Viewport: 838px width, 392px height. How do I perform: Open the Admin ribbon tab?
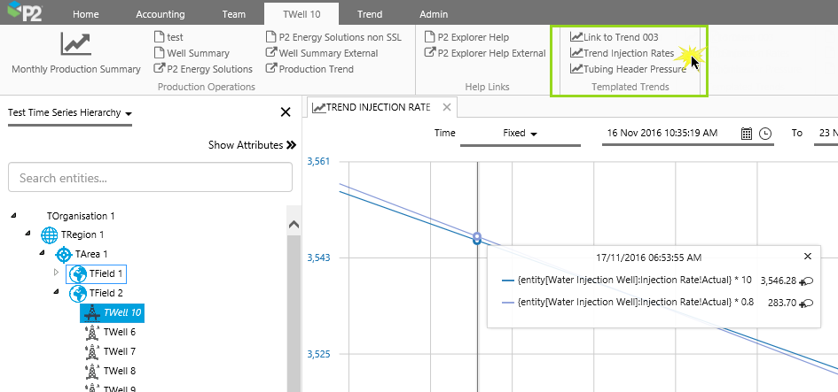[x=434, y=14]
